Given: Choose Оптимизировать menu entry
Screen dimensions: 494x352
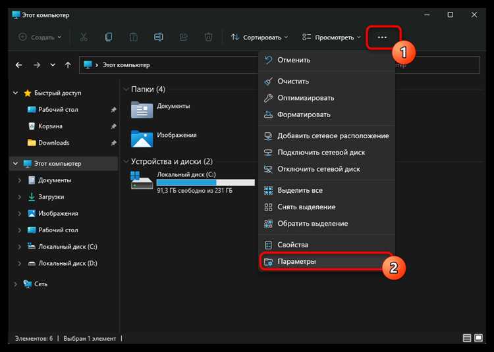Looking at the screenshot, I should point(327,98).
